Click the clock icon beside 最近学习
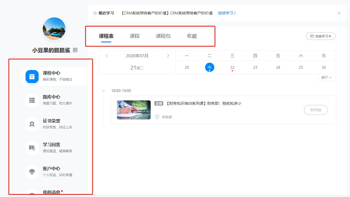 [95, 13]
